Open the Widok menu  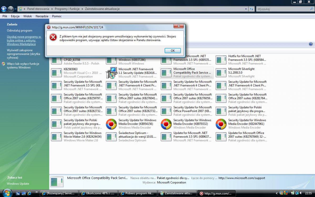28,16
